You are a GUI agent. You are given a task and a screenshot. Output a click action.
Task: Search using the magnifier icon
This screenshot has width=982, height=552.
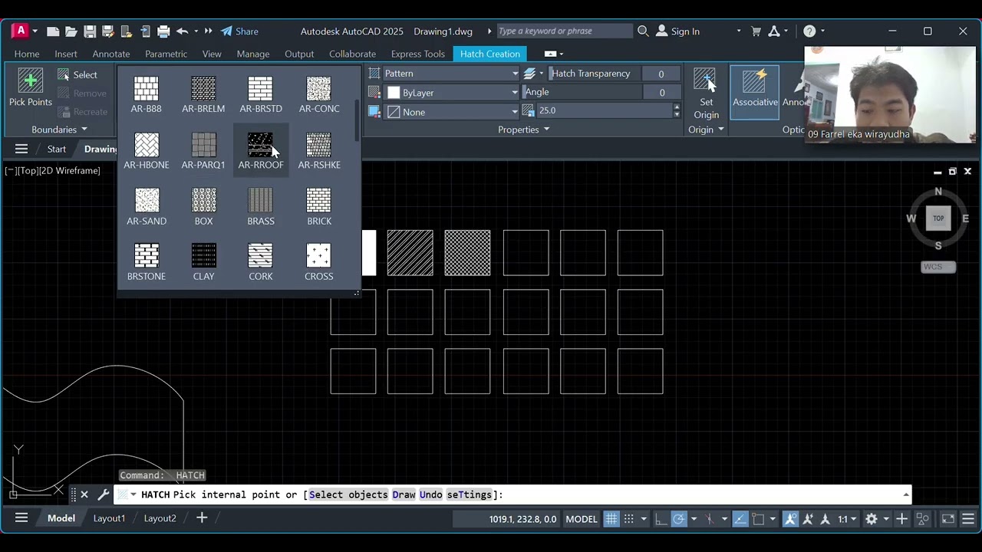pos(643,31)
